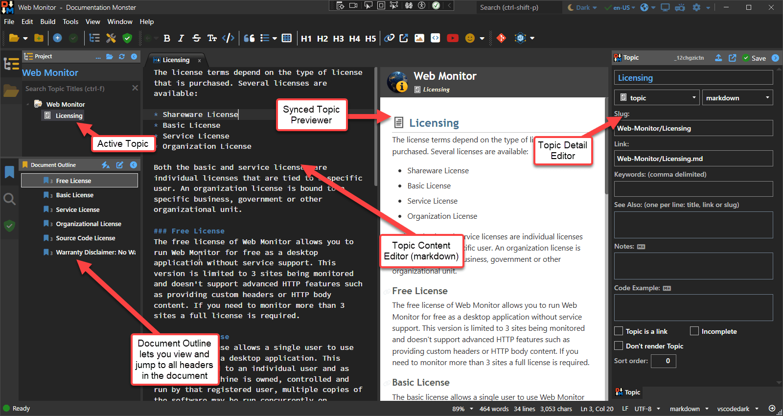Click the Search Topic Titles field
The height and width of the screenshot is (416, 783).
pos(77,89)
